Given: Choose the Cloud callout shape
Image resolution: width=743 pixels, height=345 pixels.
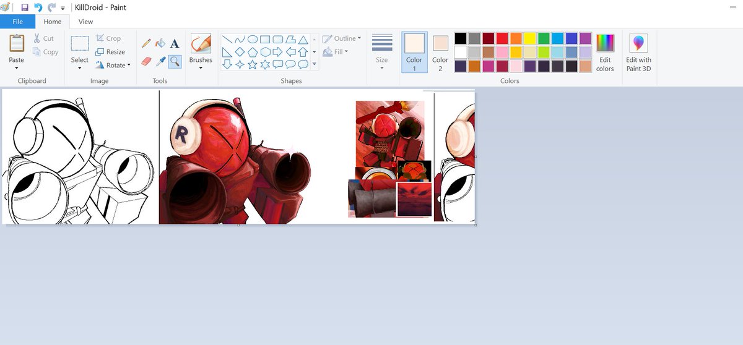Looking at the screenshot, I should tap(303, 64).
